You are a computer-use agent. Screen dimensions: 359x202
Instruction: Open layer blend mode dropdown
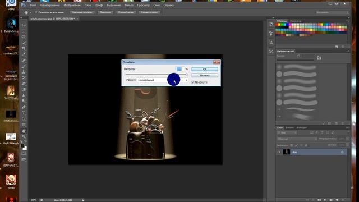pyautogui.click(x=297, y=139)
